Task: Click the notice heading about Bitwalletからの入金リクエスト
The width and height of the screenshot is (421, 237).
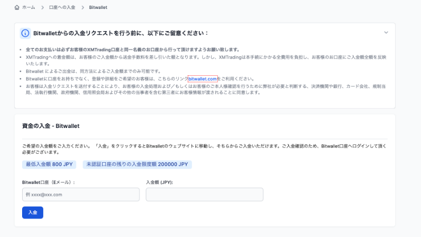Action: coord(121,33)
